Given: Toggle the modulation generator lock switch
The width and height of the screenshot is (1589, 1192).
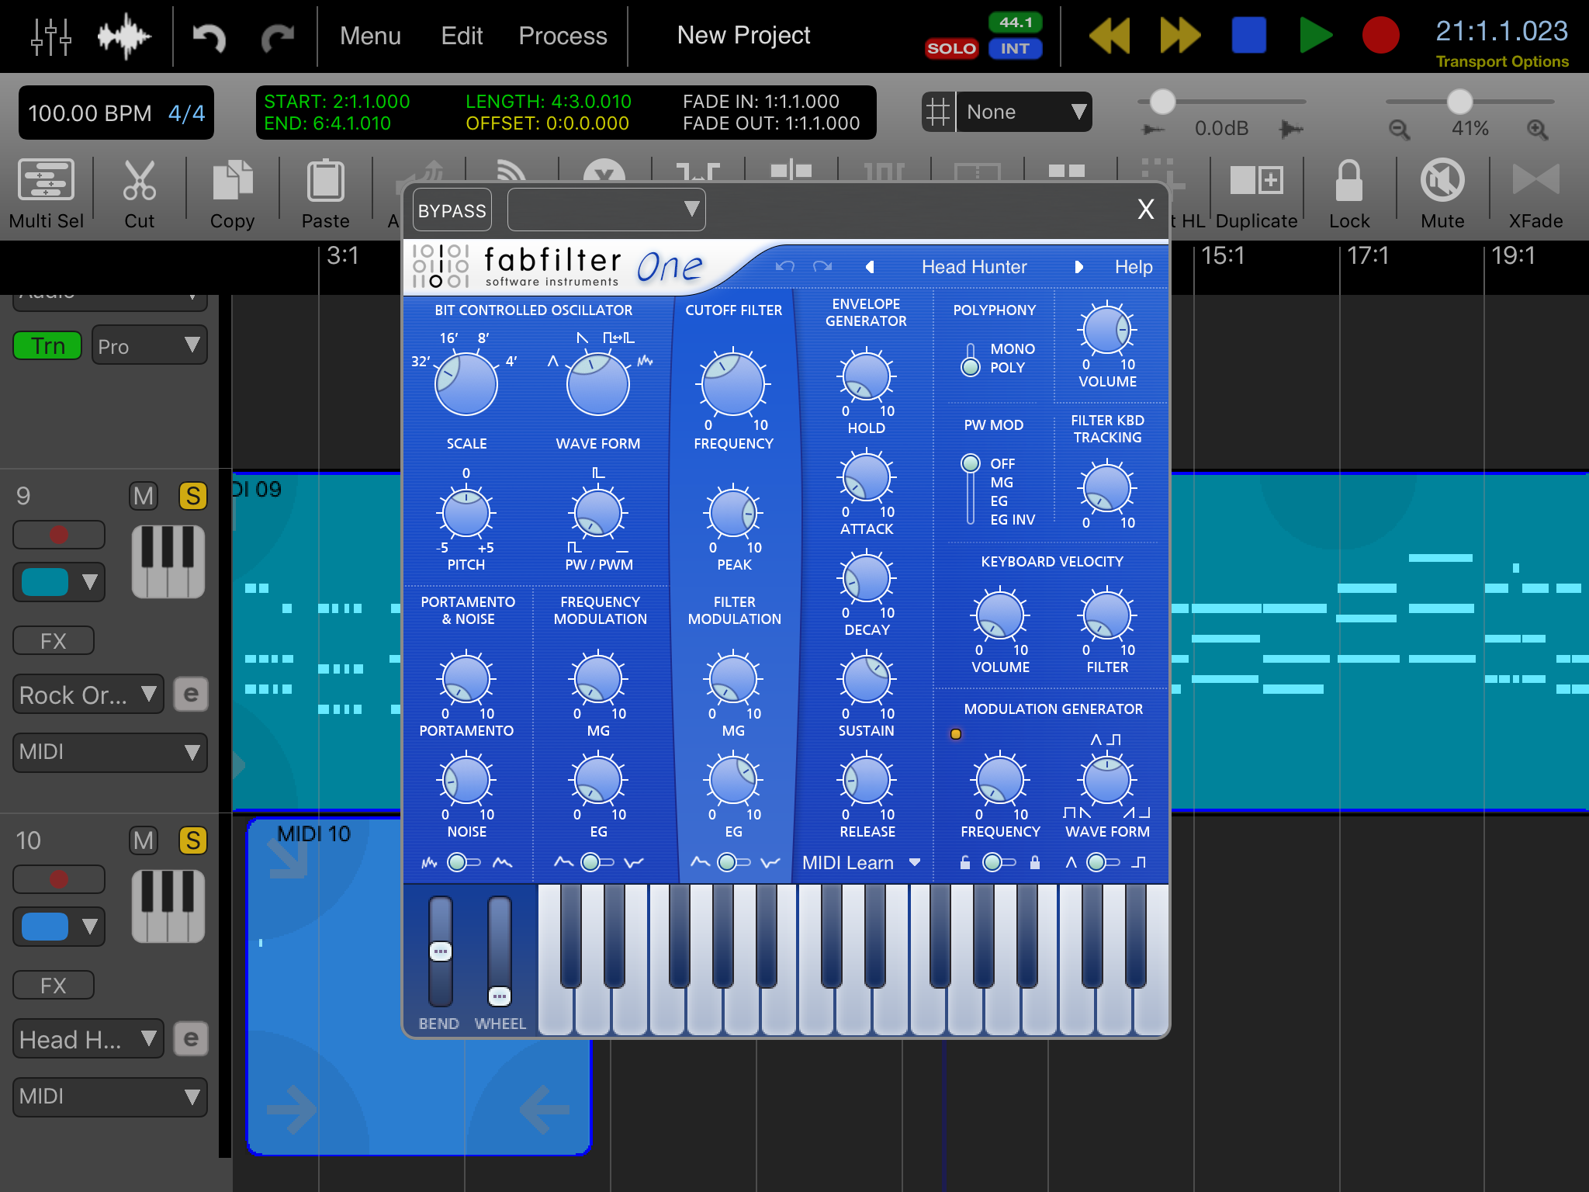Looking at the screenshot, I should [999, 862].
